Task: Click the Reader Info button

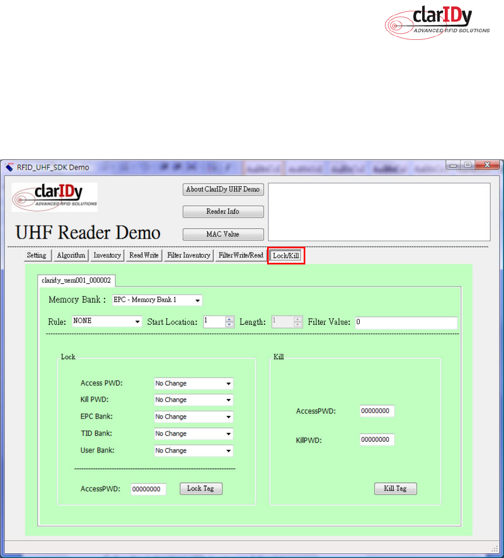Action: click(x=223, y=211)
